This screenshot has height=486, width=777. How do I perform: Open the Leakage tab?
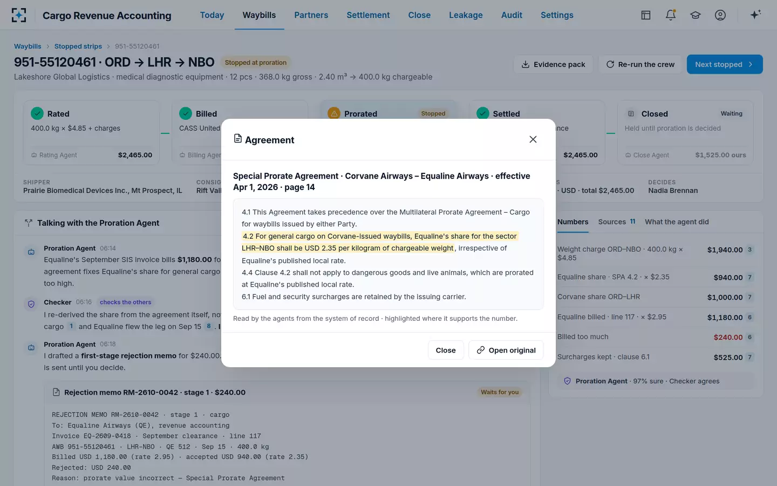[x=466, y=15]
